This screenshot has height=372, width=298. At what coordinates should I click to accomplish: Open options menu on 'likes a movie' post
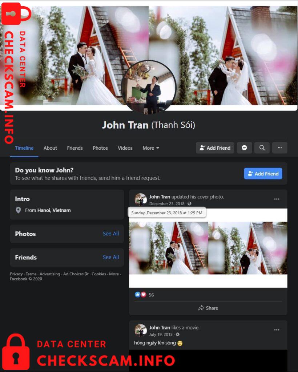(277, 330)
